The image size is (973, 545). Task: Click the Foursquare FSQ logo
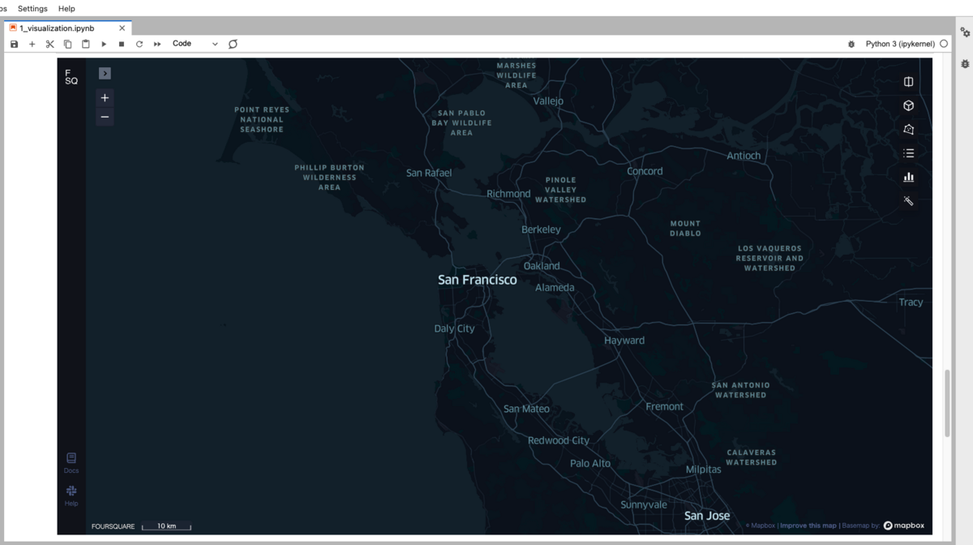(x=71, y=76)
